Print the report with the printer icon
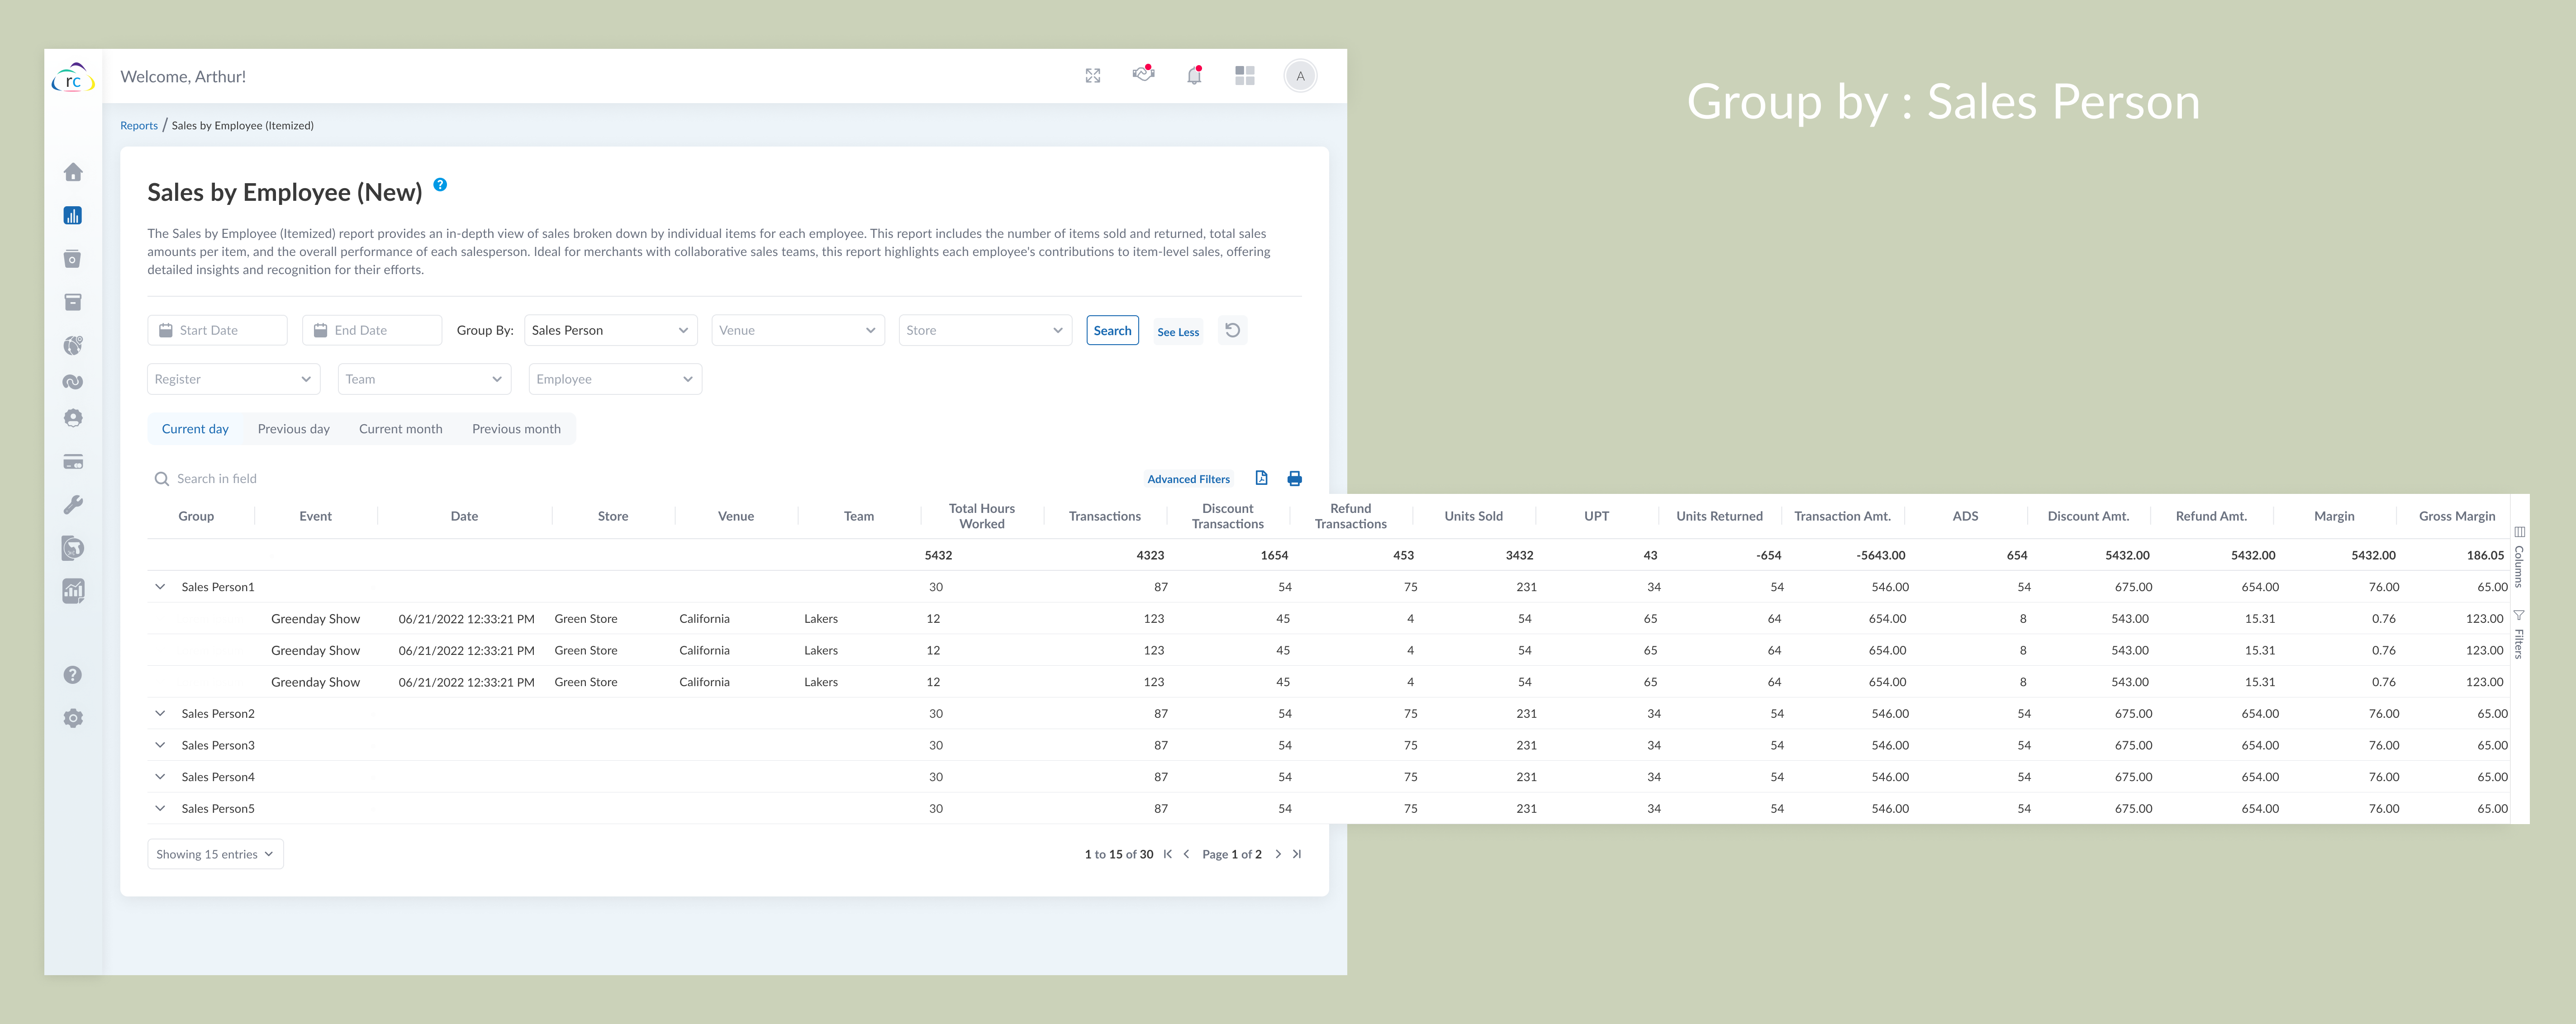 click(1295, 479)
